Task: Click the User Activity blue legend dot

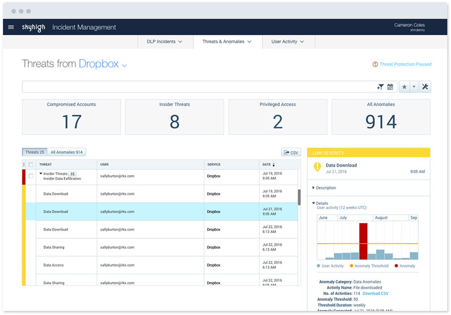Action: pos(318,266)
